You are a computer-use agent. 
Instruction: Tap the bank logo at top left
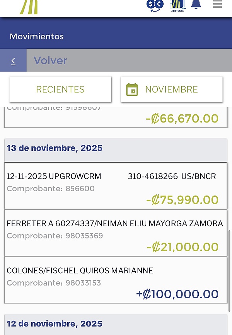point(29,7)
